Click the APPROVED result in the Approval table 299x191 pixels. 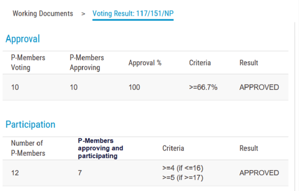coord(259,87)
